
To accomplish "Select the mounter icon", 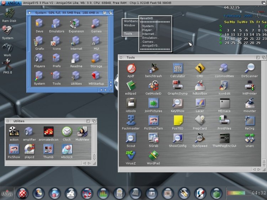I will 250,103.
